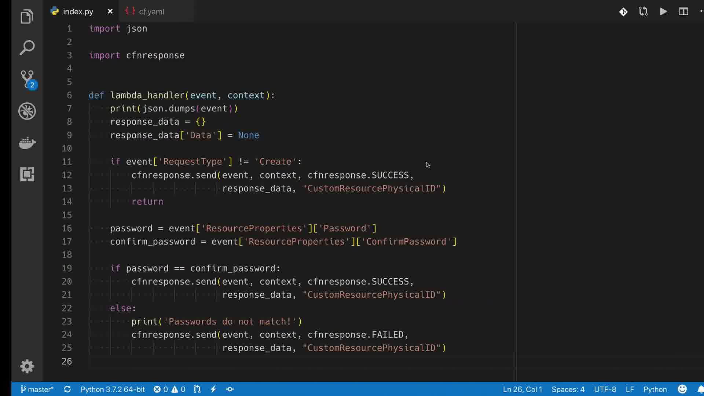Screen dimensions: 704x396
Task: Open the Search panel
Action: tap(27, 48)
